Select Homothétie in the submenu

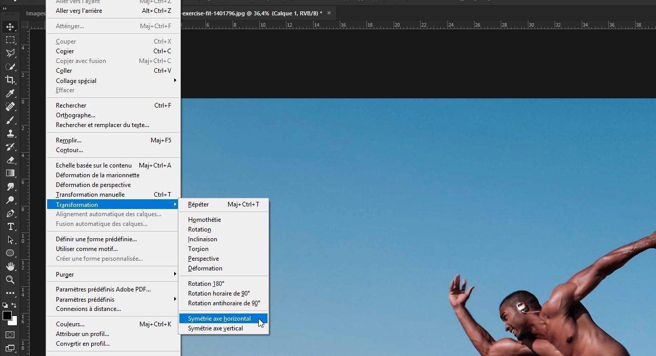(223, 220)
